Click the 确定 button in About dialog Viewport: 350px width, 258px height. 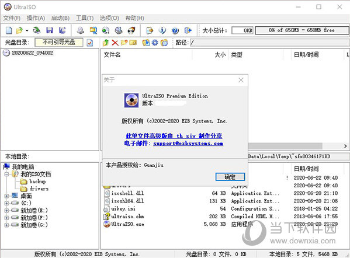tap(230, 177)
